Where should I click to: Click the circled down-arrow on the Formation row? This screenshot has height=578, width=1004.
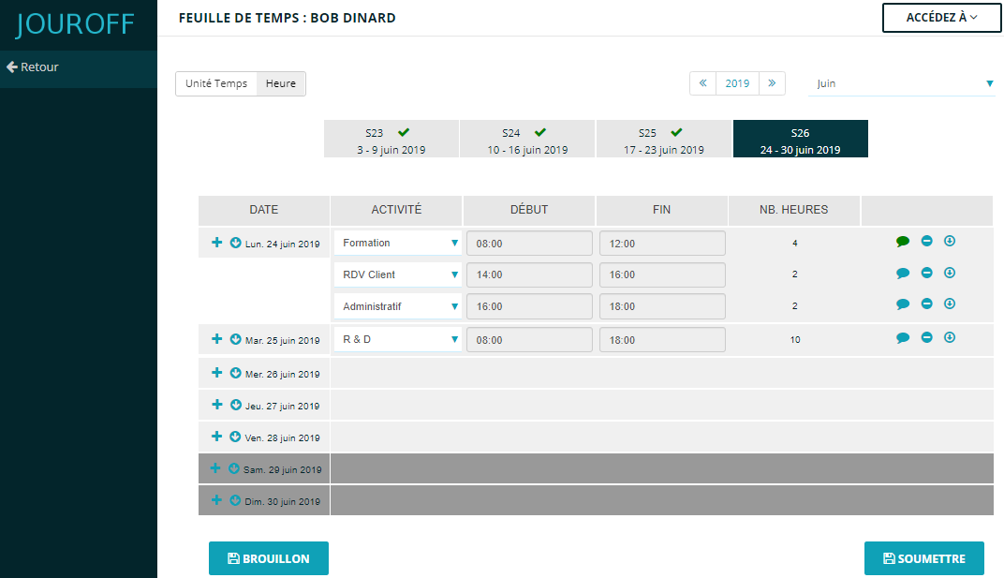click(950, 241)
